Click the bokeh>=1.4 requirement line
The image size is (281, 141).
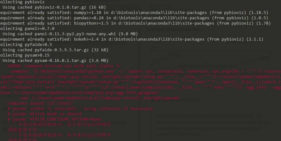click(132, 39)
